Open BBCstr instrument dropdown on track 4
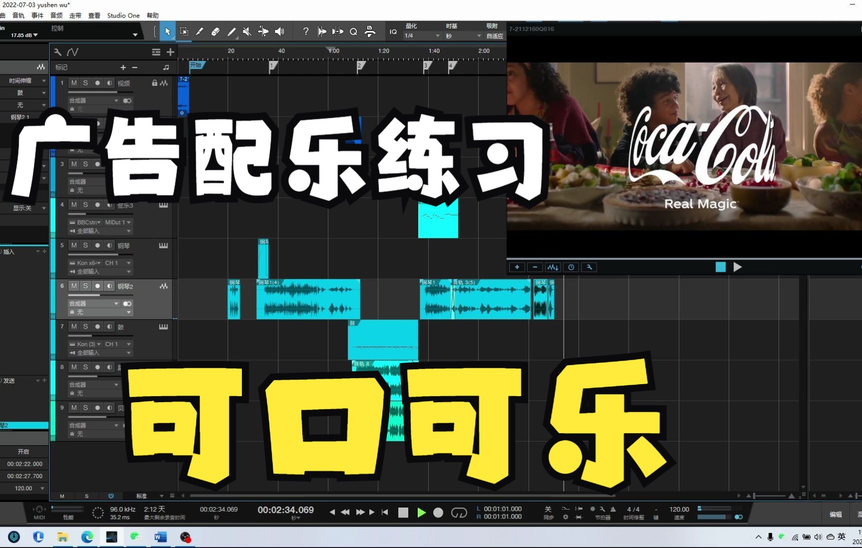This screenshot has width=862, height=548. tap(85, 222)
